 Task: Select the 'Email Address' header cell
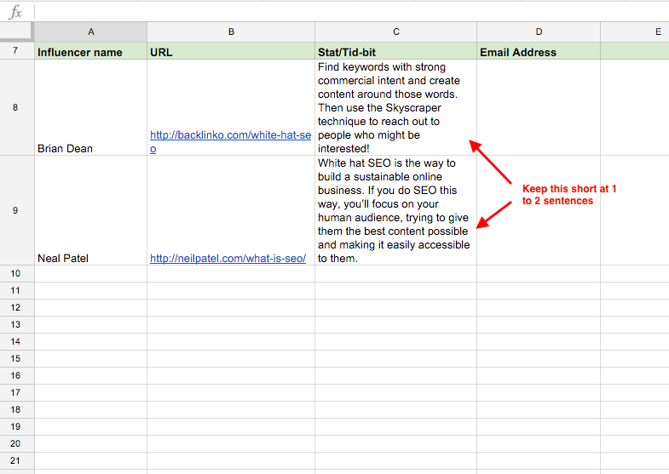click(539, 51)
